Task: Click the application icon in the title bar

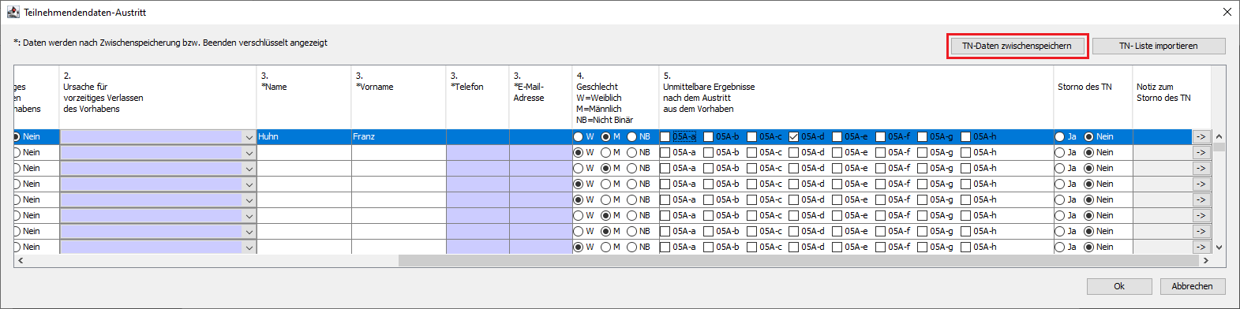Action: click(x=13, y=12)
